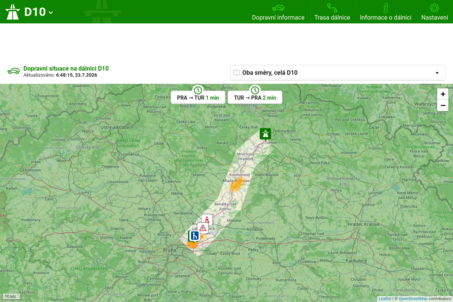The height and width of the screenshot is (302, 453).
Task: Open the Dopravní informace tab
Action: pos(278,12)
